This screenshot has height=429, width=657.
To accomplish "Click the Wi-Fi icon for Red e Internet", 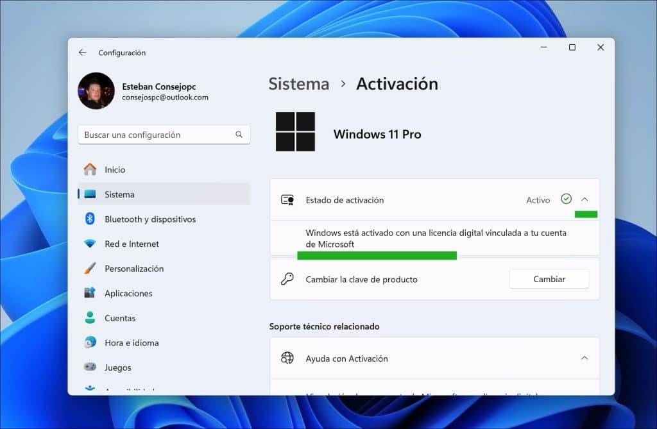I will 90,244.
